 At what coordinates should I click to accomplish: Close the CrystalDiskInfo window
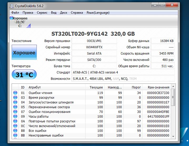172,5
